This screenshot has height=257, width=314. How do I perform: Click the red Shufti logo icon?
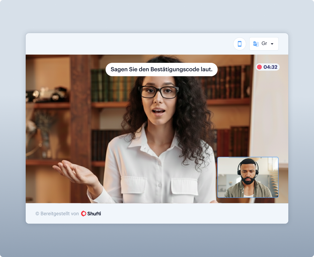[x=84, y=214]
